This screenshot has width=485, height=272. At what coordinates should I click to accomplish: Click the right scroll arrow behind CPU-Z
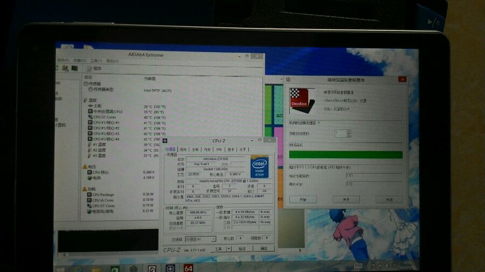coord(300,250)
